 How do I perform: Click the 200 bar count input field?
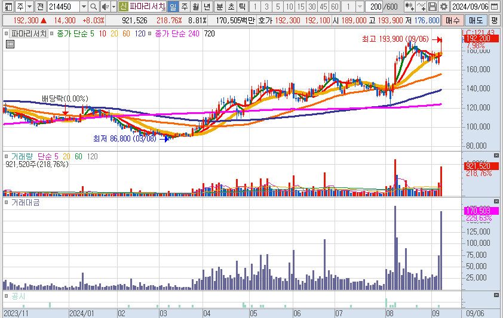375,7
